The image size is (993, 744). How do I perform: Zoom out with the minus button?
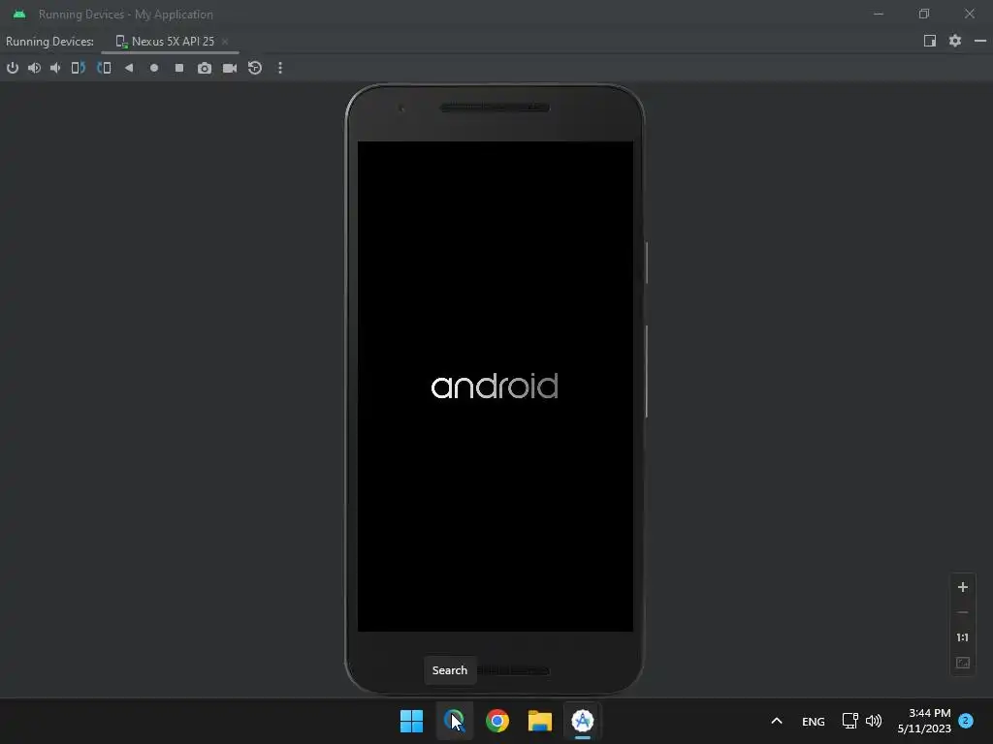click(963, 612)
